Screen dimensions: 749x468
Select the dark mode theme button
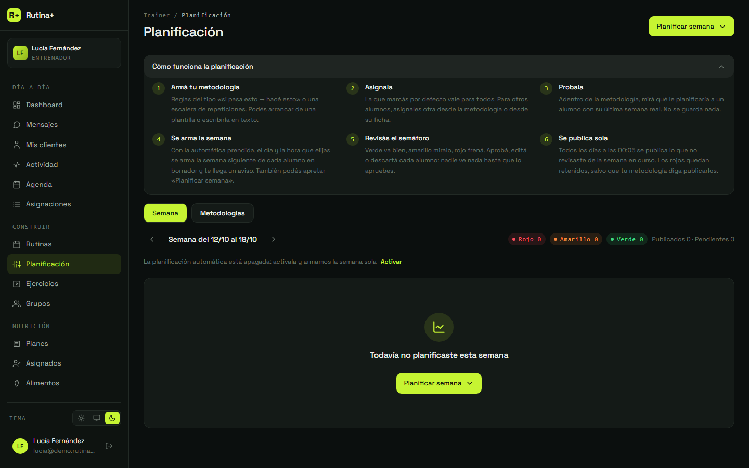tap(112, 418)
